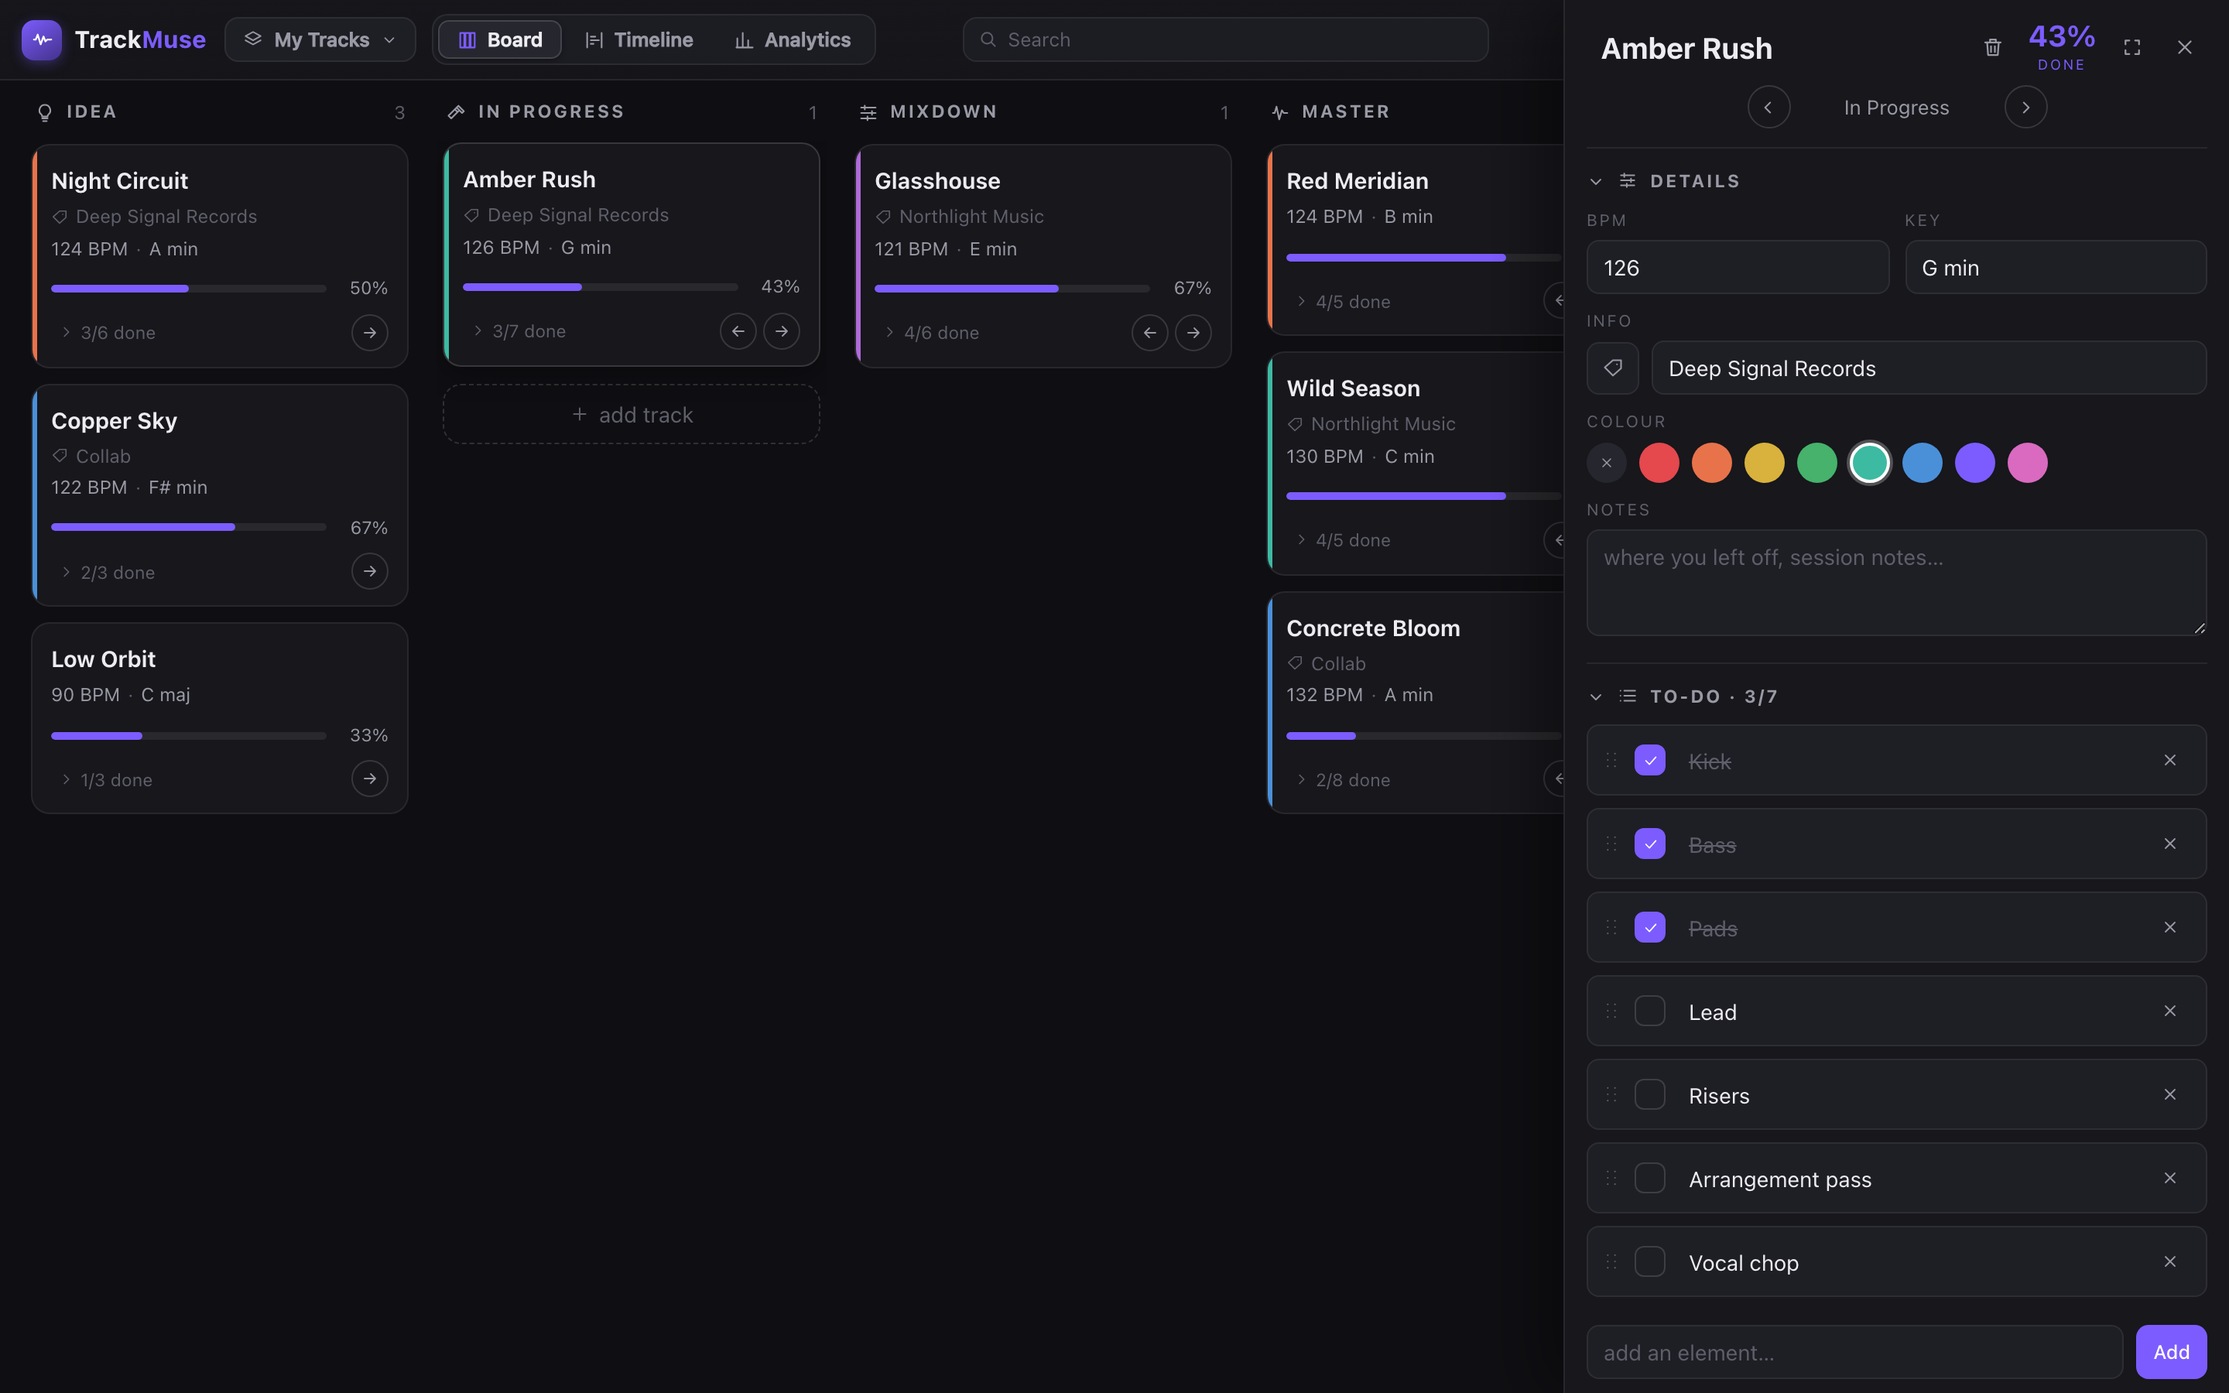Advance Night Circuit card to next column

369,333
